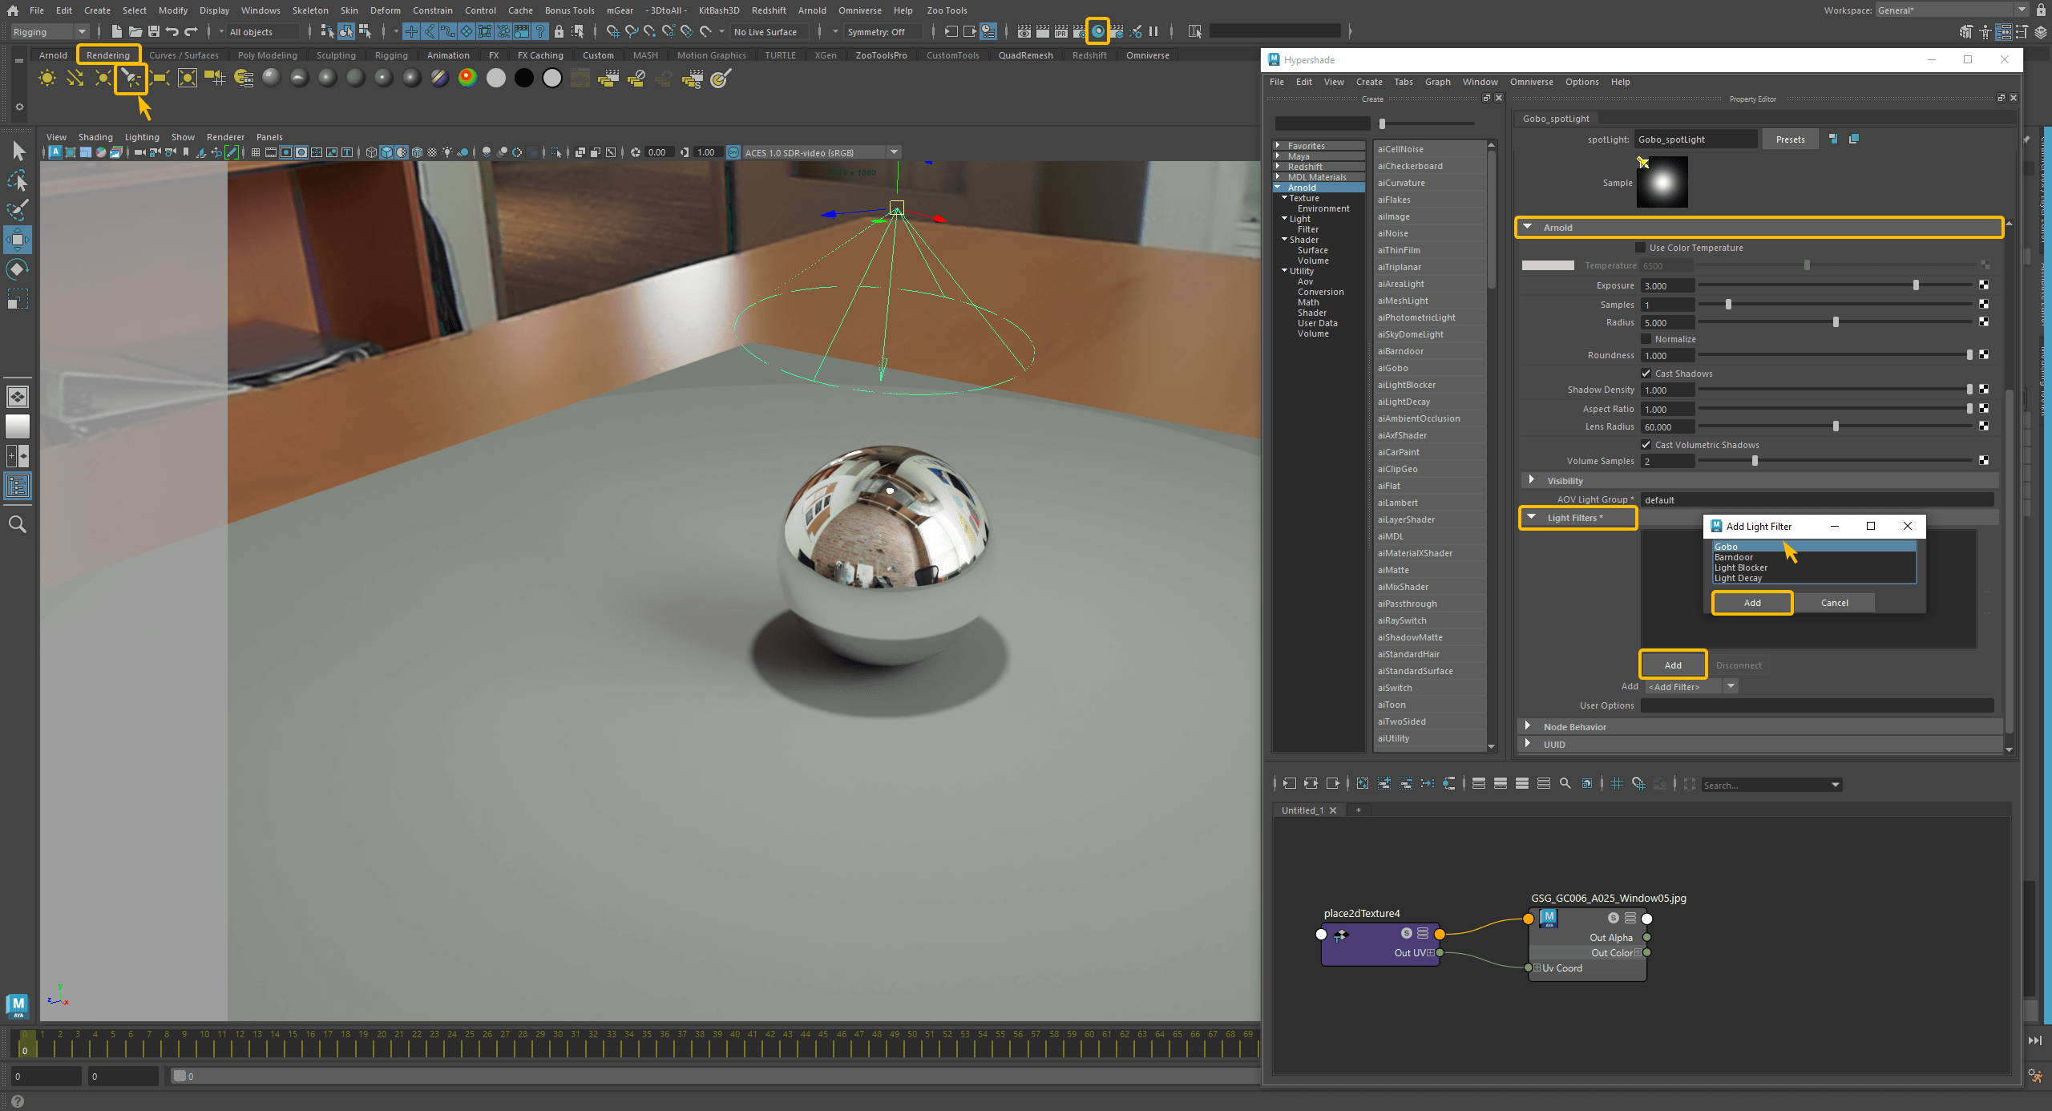
Task: Select aiGobo in the create list
Action: pyautogui.click(x=1393, y=368)
